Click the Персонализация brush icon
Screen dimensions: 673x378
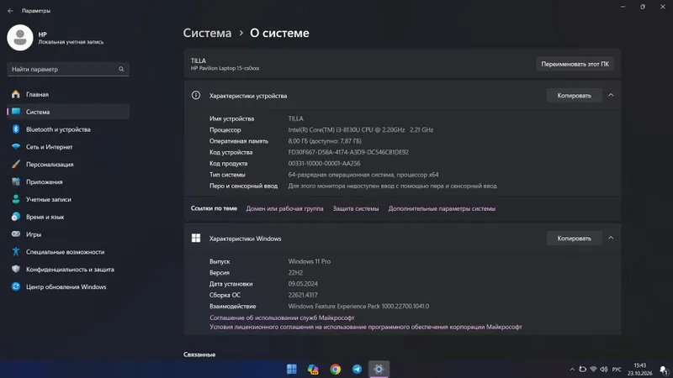coord(16,164)
